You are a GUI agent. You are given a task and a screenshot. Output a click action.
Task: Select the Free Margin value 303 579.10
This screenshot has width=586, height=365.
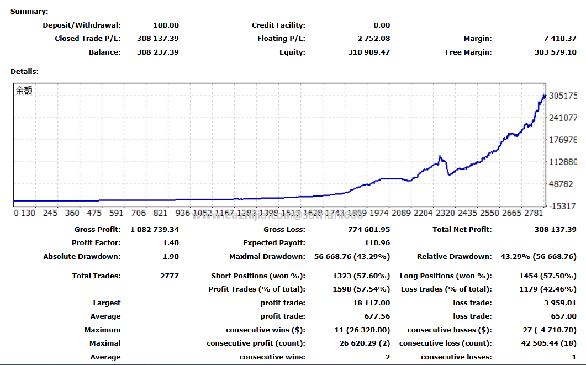tap(556, 52)
